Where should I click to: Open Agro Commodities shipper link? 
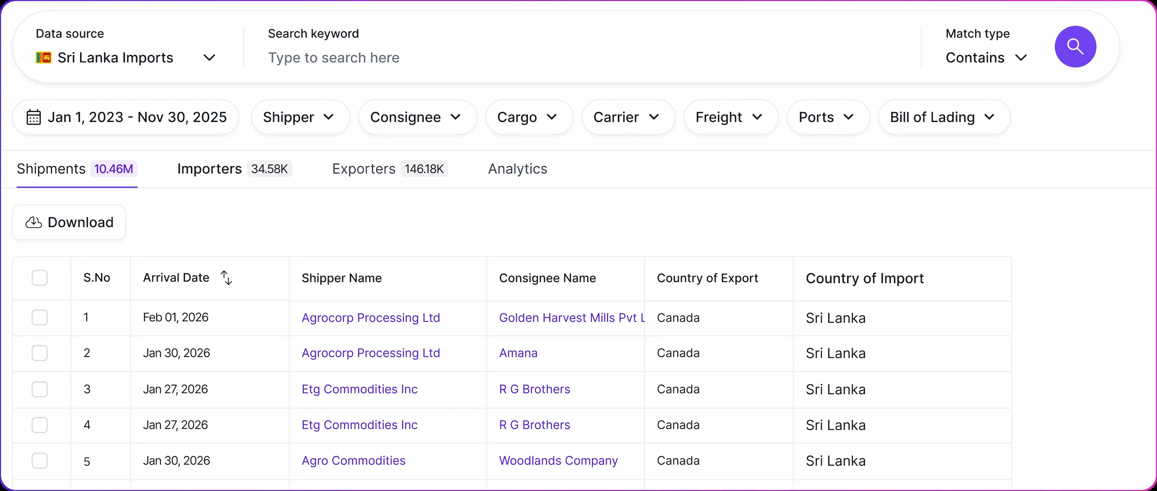353,461
